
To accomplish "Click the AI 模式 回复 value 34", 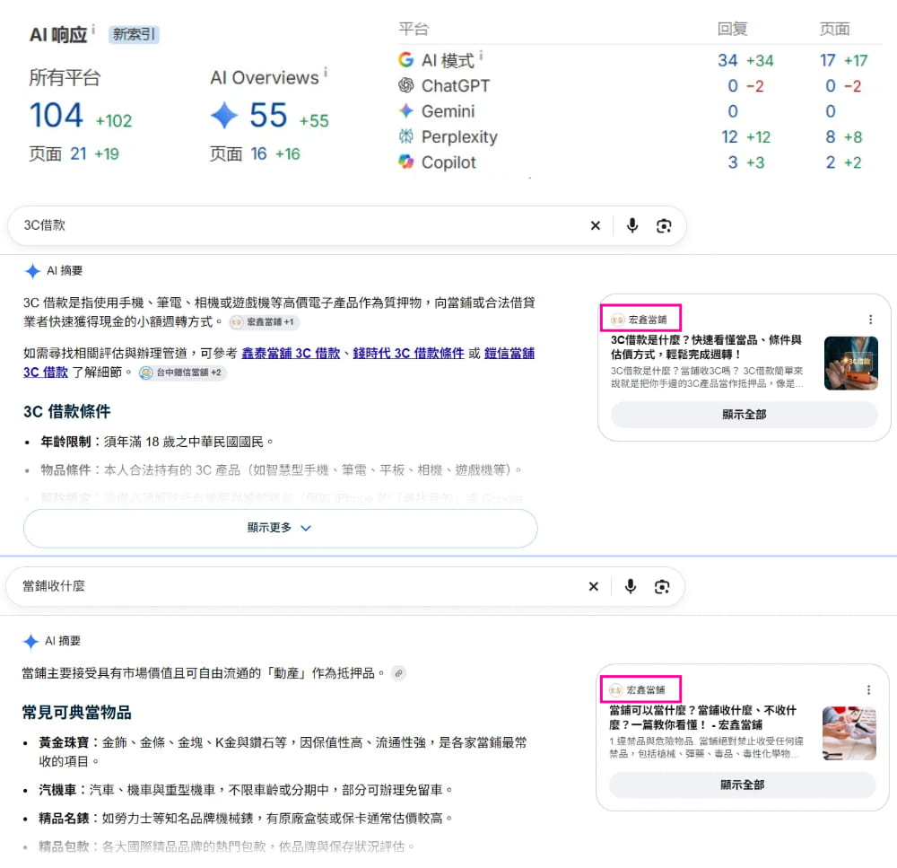I will click(727, 60).
